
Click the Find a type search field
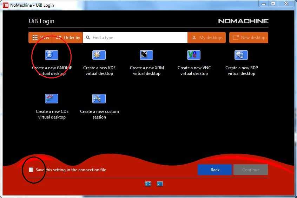click(135, 38)
